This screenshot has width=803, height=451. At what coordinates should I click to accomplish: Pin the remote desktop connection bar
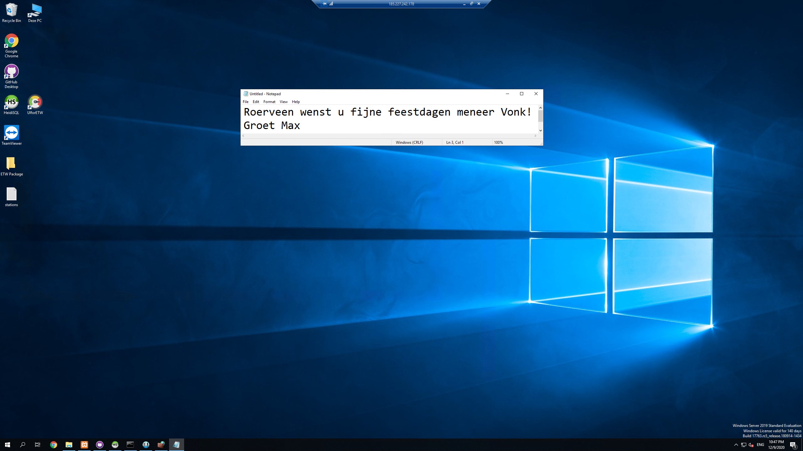[324, 4]
